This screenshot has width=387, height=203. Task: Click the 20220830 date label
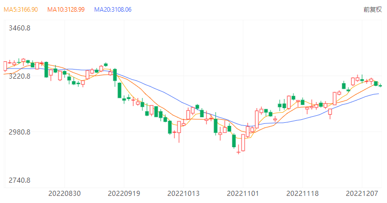coord(65,193)
